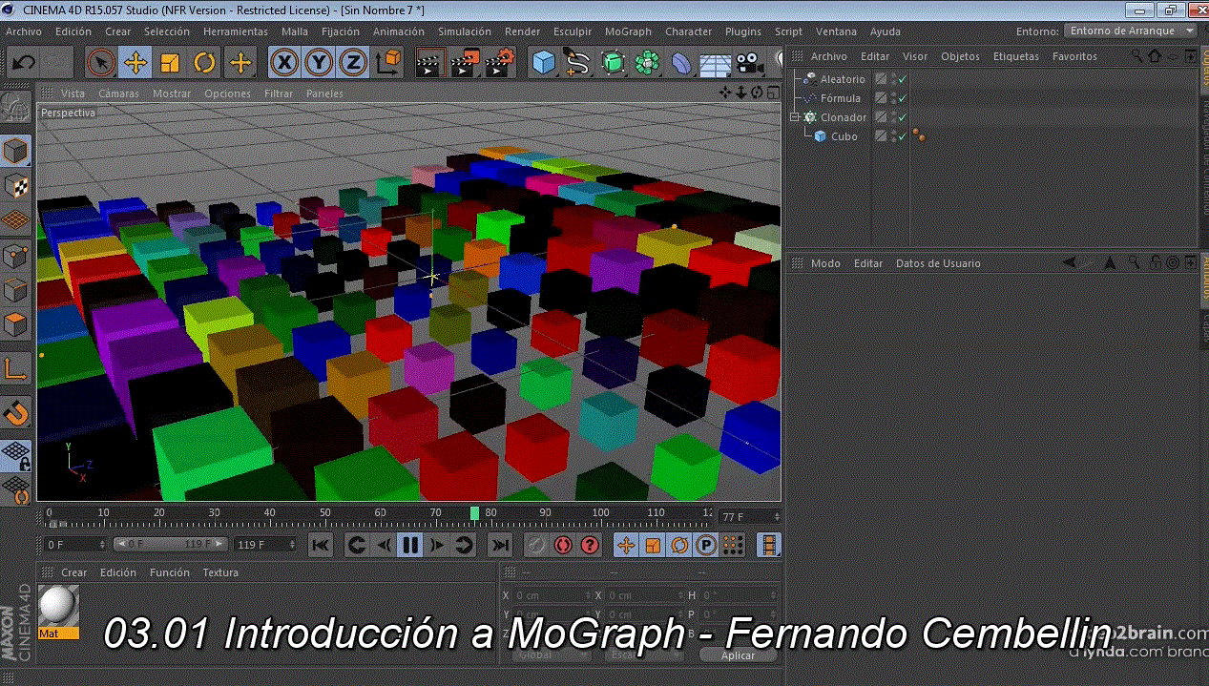Click the green timeline playhead marker
The height and width of the screenshot is (686, 1209).
474,513
